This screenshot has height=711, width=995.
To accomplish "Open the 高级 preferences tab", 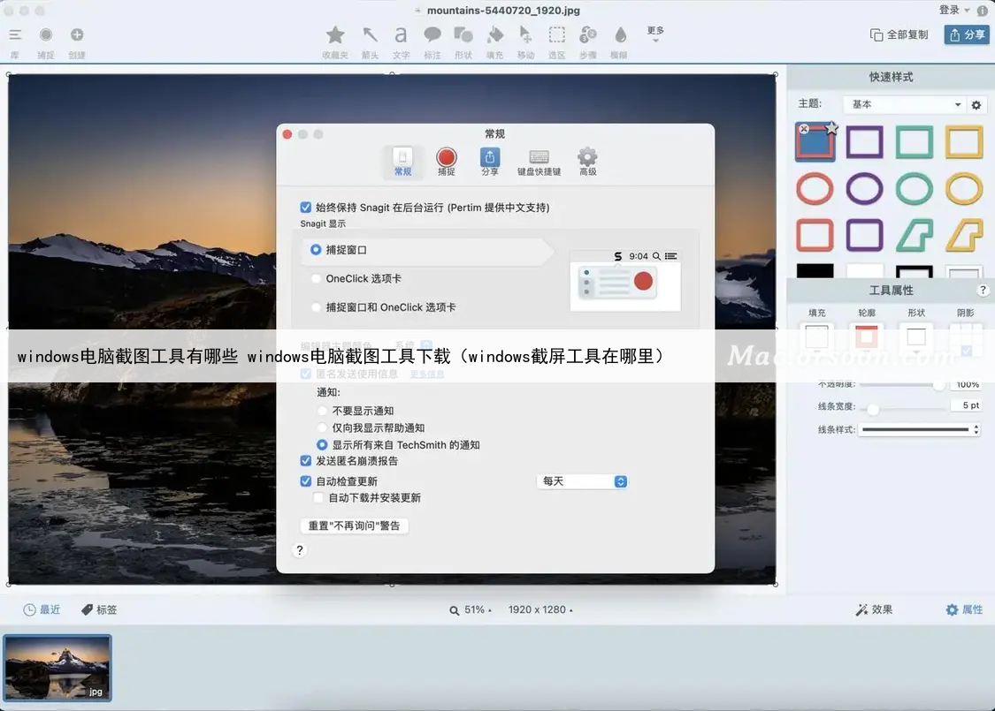I will coord(587,162).
